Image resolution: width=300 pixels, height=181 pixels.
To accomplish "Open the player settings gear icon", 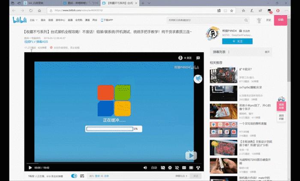I will pyautogui.click(x=170, y=168).
